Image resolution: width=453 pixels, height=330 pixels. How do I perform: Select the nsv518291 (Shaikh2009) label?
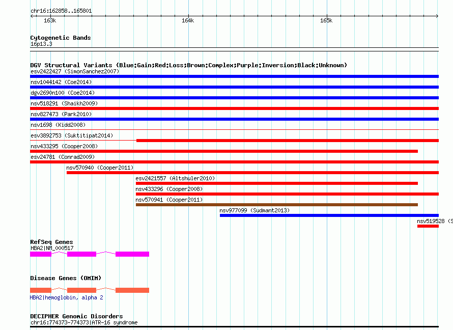pyautogui.click(x=64, y=103)
